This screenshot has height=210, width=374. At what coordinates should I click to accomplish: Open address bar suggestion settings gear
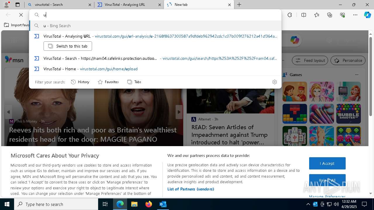274,82
